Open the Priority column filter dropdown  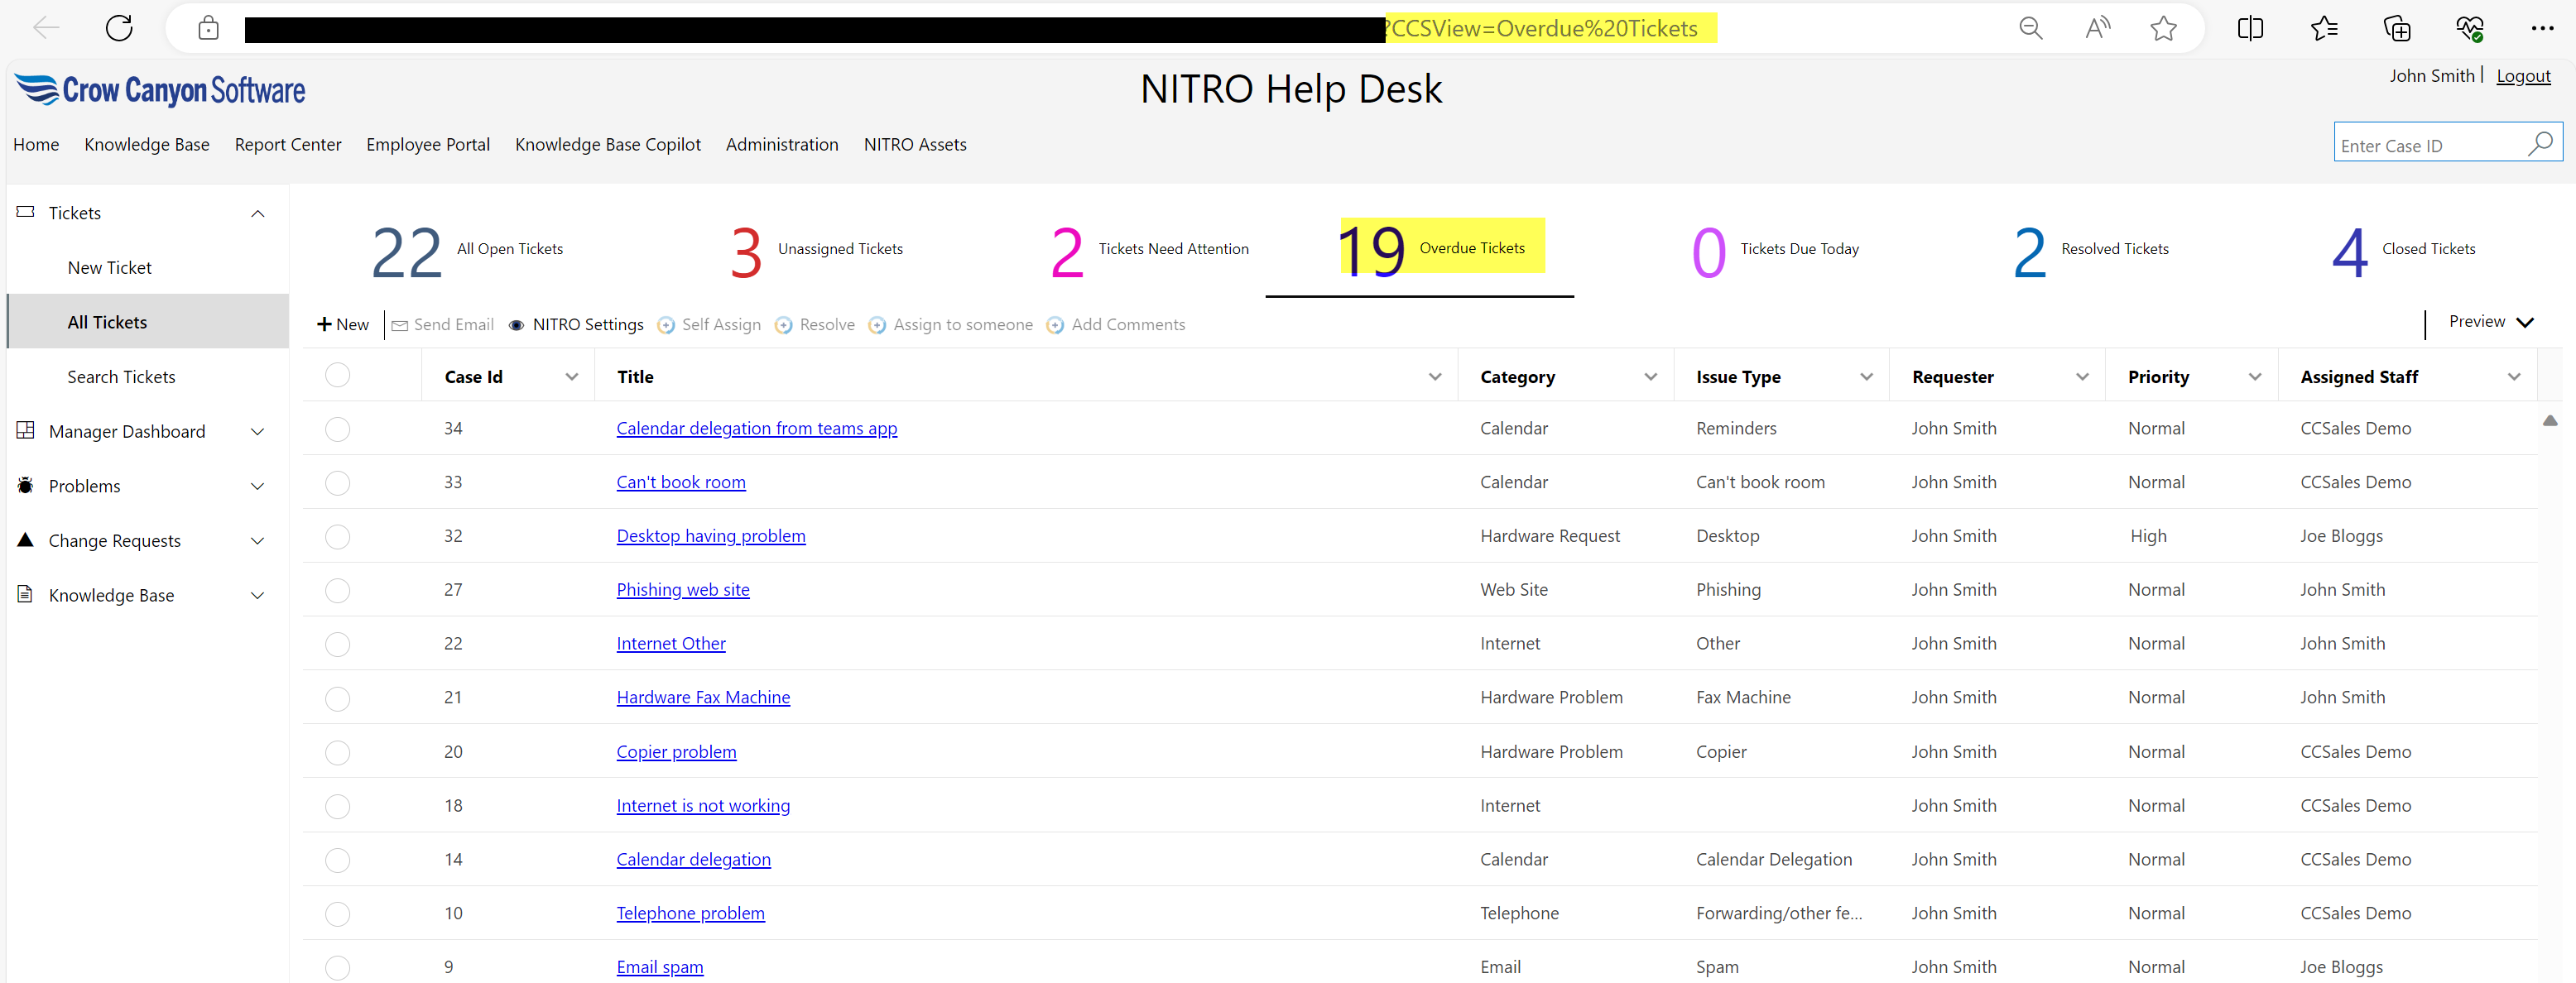click(x=2254, y=377)
